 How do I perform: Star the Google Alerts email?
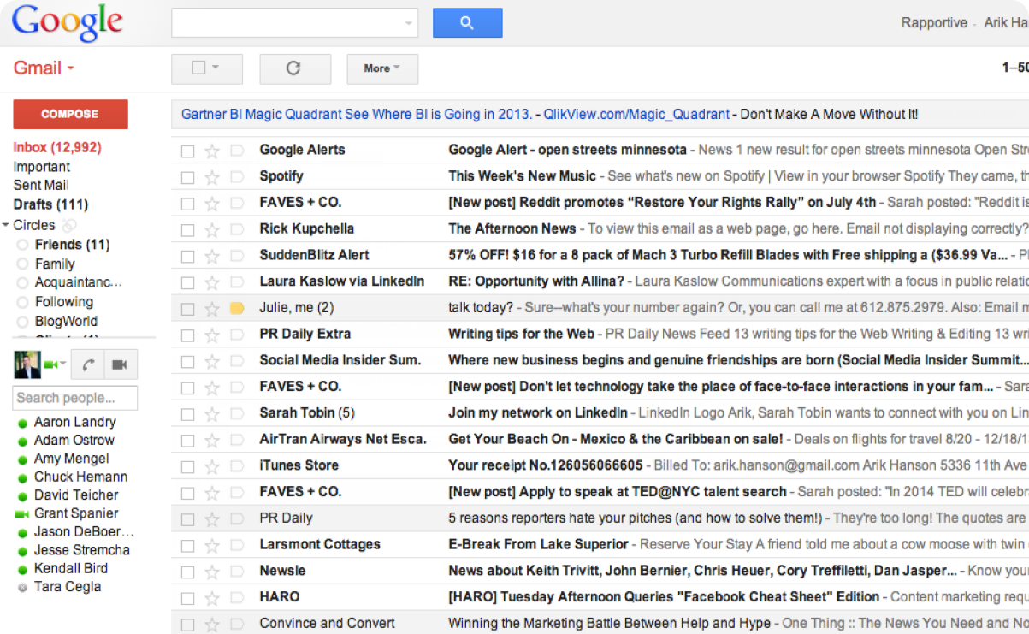click(x=212, y=151)
